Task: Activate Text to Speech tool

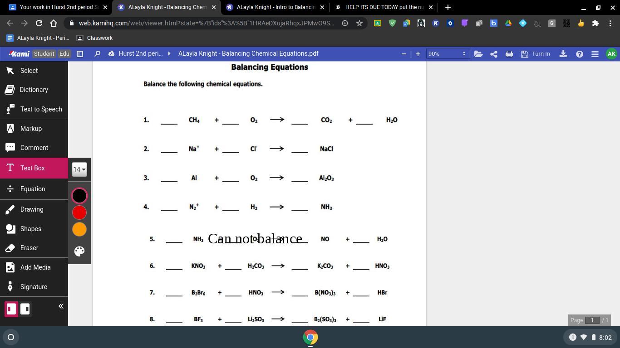Action: click(x=34, y=109)
